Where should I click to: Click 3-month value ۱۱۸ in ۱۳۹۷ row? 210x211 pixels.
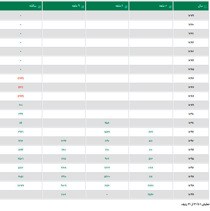[151, 176]
